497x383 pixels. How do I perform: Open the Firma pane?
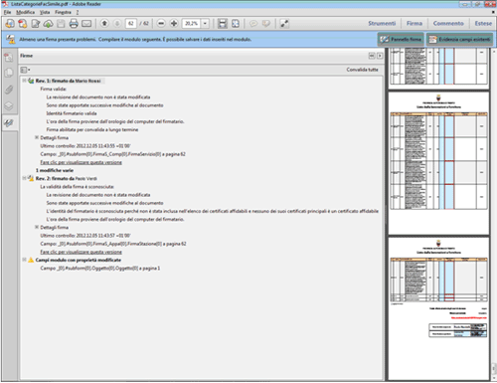pos(414,24)
